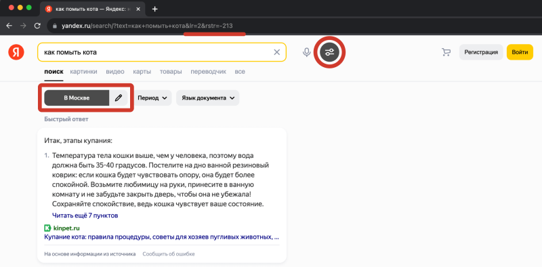Viewport: 542px width, 267px height.
Task: Open 'Купание кота: правила процедуры' link
Action: tap(161, 237)
